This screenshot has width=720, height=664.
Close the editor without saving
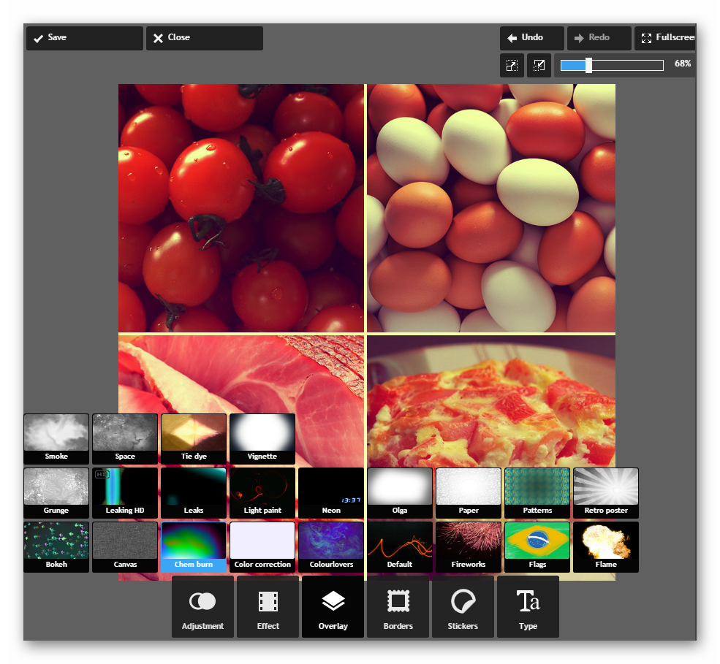pos(204,38)
